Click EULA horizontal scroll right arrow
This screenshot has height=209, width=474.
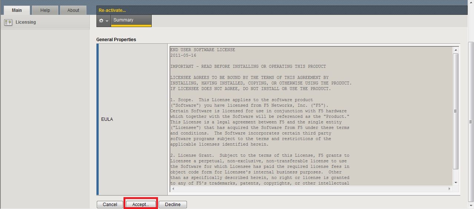[x=450, y=189]
